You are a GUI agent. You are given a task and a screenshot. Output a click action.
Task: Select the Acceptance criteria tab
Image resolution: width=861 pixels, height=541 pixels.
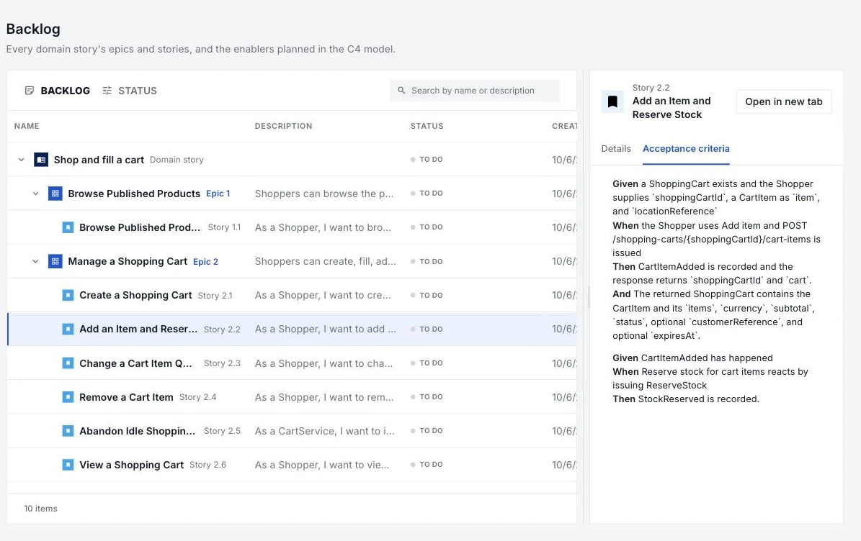click(686, 148)
